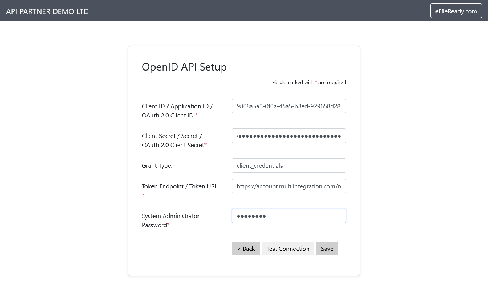Click the red asterisk after 'OAuth 2.0 Client ID'
488x305 pixels.
[196, 116]
